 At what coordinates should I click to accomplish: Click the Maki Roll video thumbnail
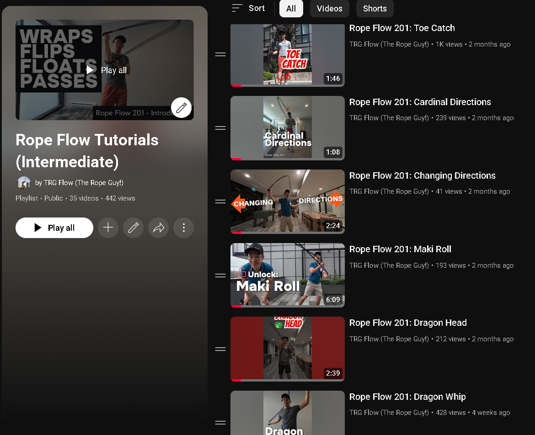tap(287, 275)
